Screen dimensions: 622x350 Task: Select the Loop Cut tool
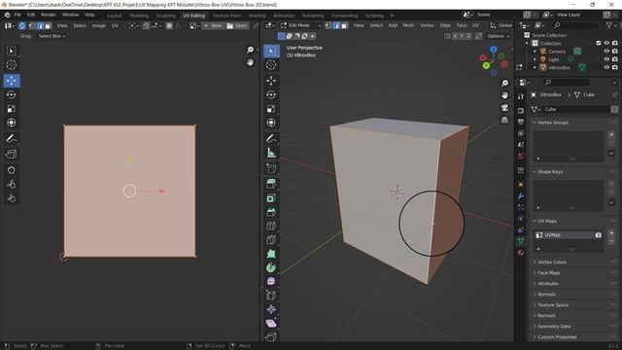point(271,226)
